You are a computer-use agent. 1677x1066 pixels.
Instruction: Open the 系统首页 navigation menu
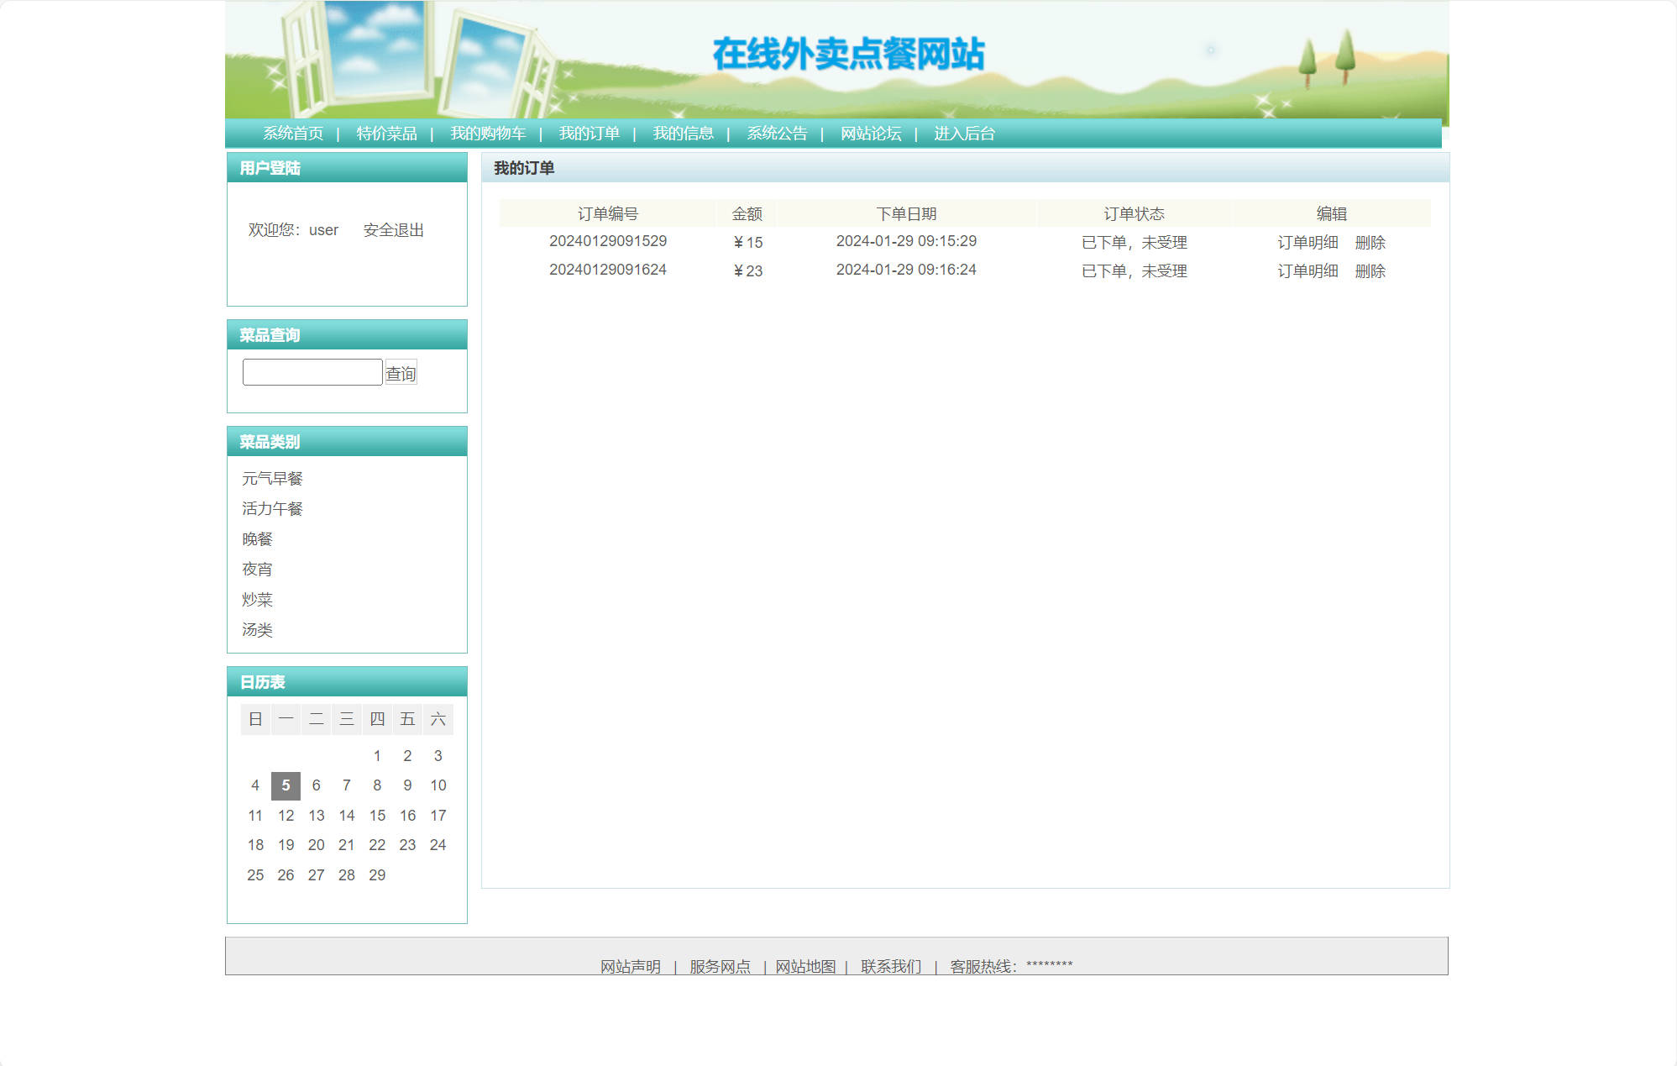292,133
